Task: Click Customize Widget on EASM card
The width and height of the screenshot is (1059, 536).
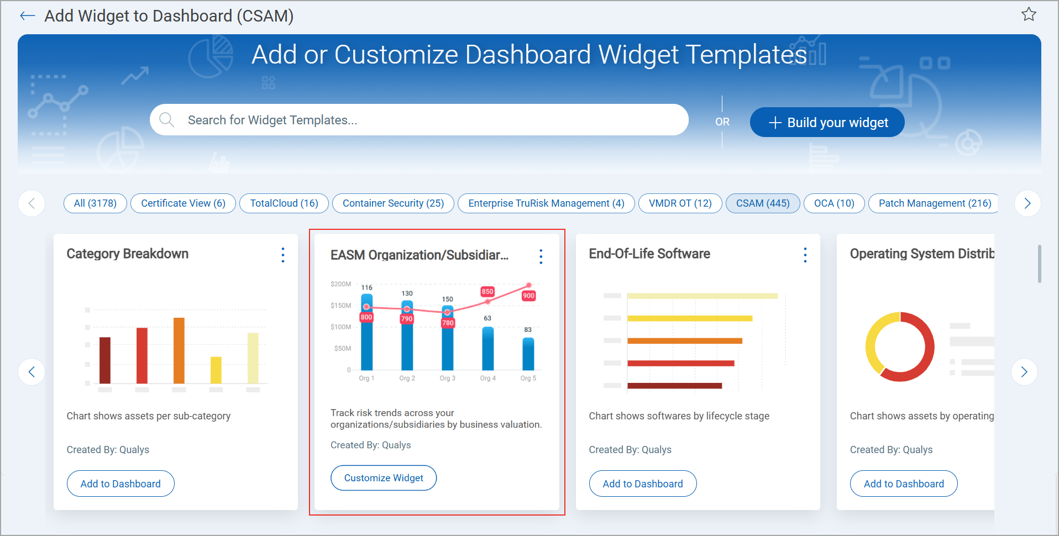Action: (x=384, y=478)
